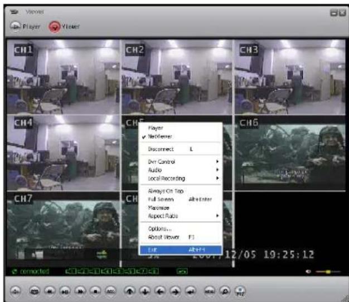This screenshot has height=302, width=349.
Task: Open Options... from the context menu
Action: [180, 229]
